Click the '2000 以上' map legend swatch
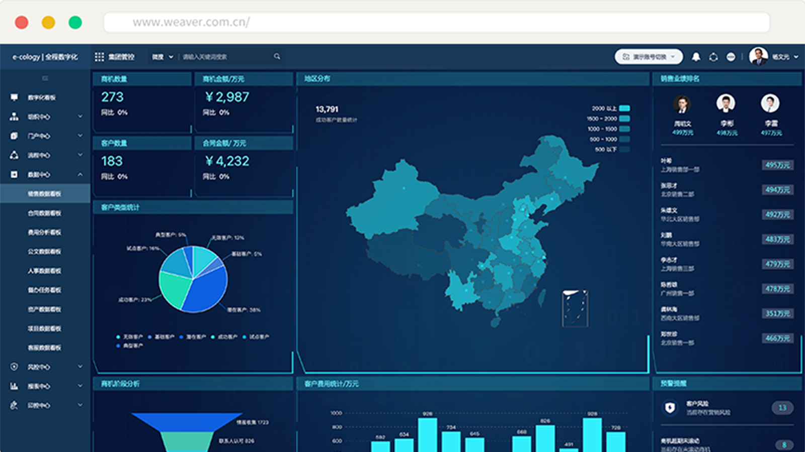The image size is (805, 452). tap(624, 108)
